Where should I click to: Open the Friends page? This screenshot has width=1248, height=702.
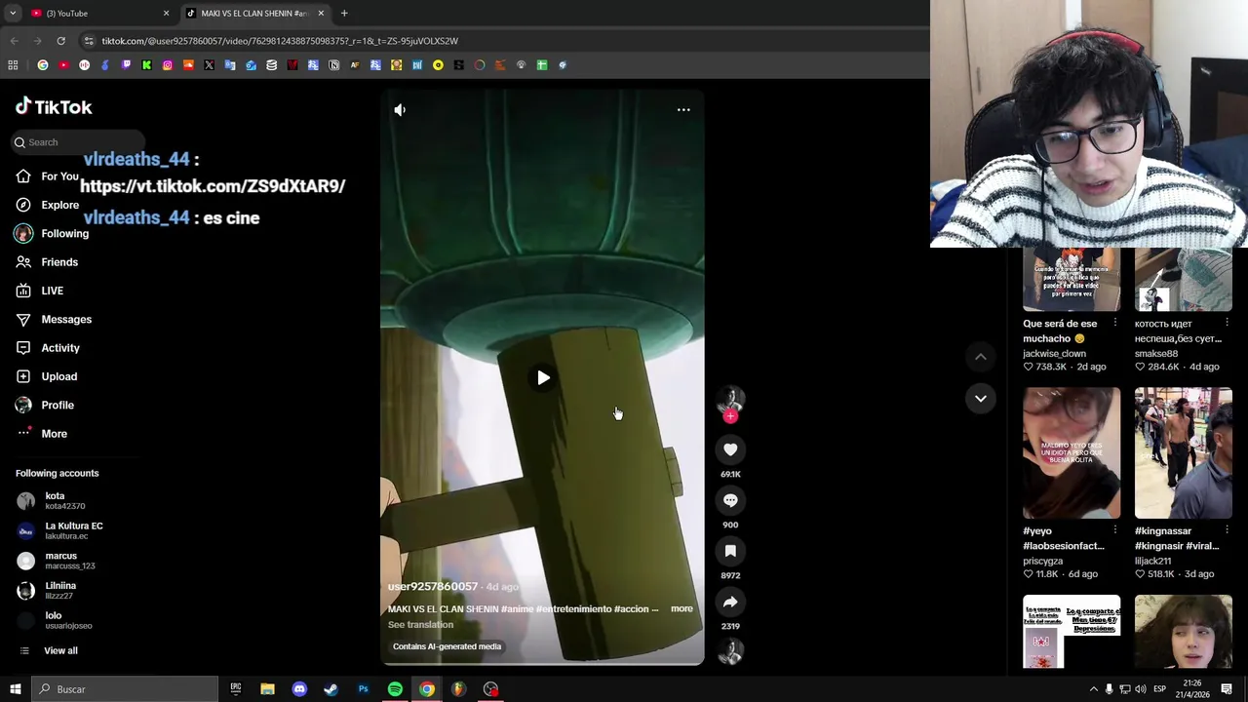click(x=47, y=262)
